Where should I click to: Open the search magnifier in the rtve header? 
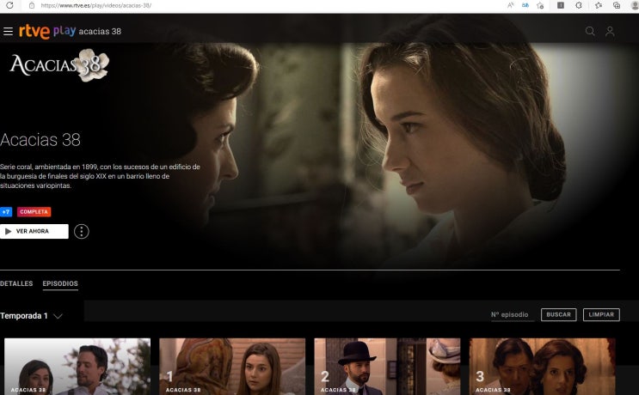tap(590, 31)
